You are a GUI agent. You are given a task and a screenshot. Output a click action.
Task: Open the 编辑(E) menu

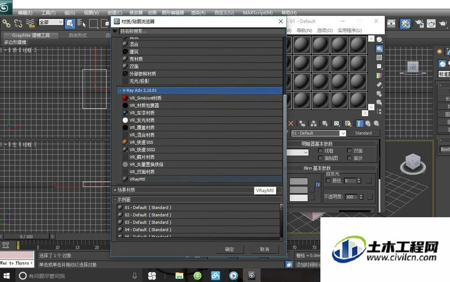click(25, 13)
